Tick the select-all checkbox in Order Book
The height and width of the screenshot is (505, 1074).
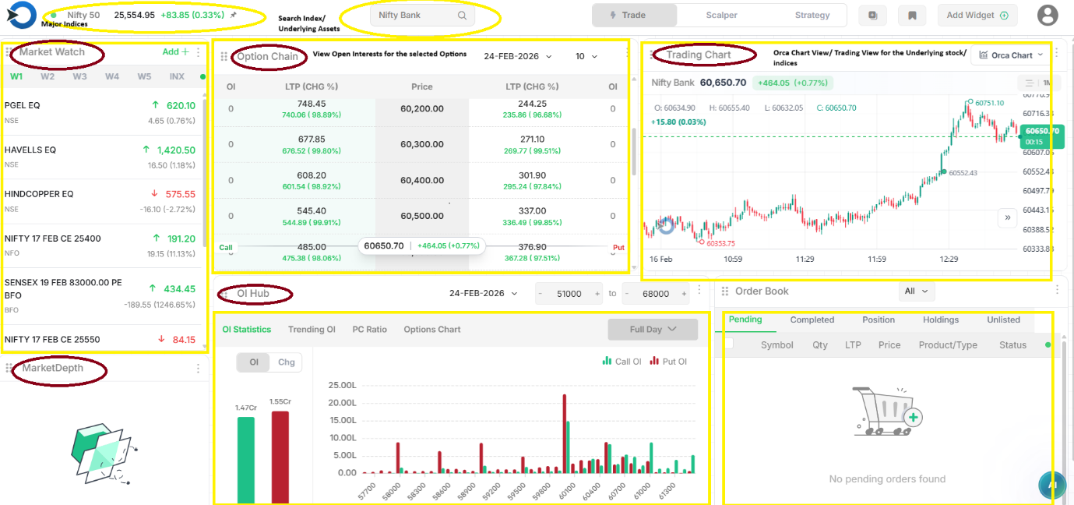pyautogui.click(x=729, y=344)
